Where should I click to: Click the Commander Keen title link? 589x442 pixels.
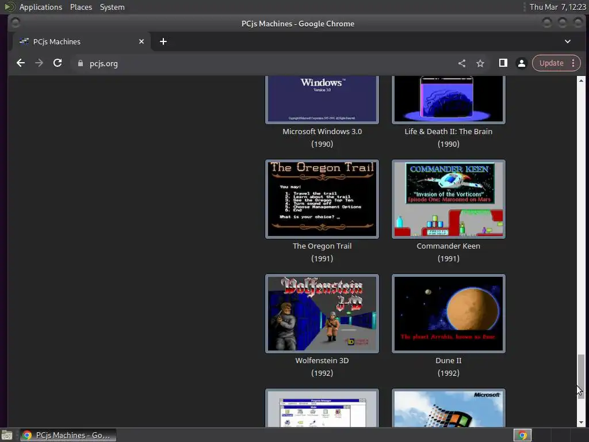(448, 246)
